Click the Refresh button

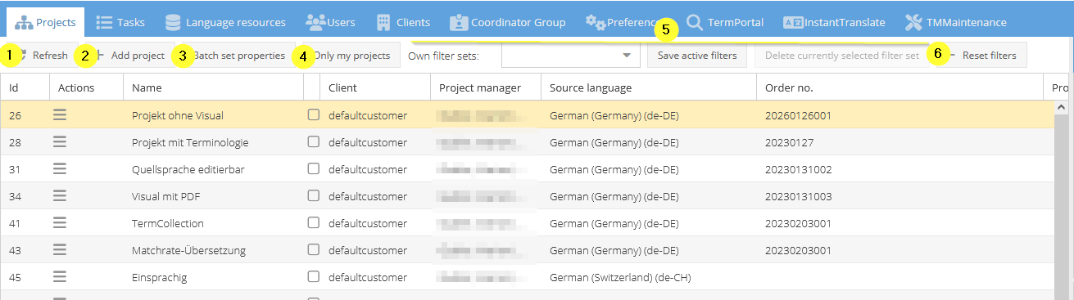(x=43, y=56)
